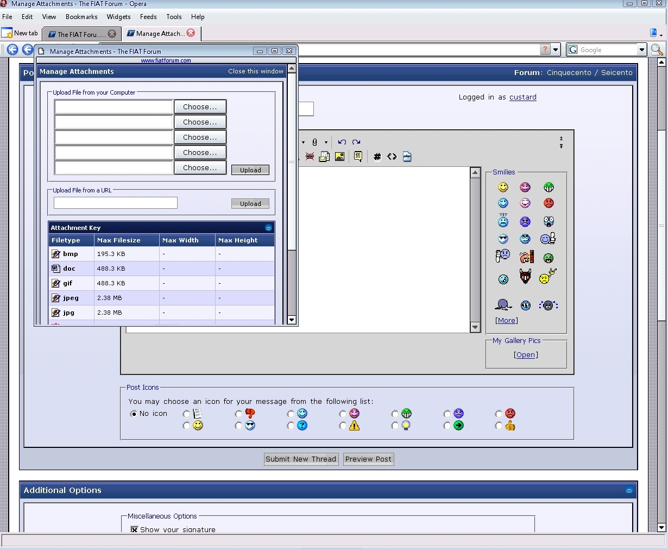Click the Upload File from a URL field

pyautogui.click(x=116, y=203)
